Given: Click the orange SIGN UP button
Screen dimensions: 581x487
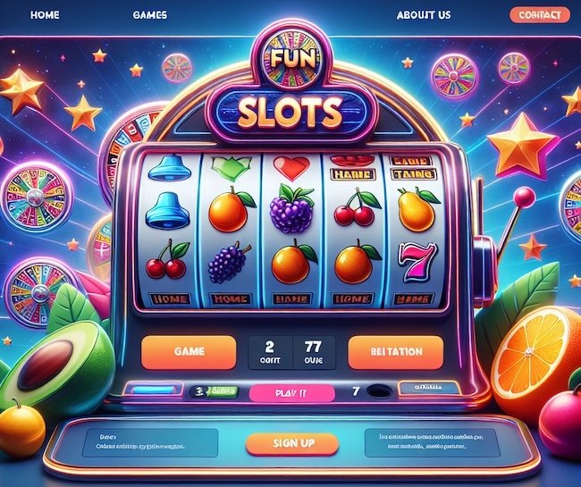Looking at the screenshot, I should (x=292, y=443).
